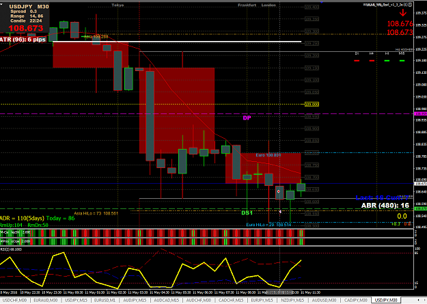Screen dimensions: 427x304
Task: Click the H4 trend indicator red bar
Action: (x=372, y=61)
